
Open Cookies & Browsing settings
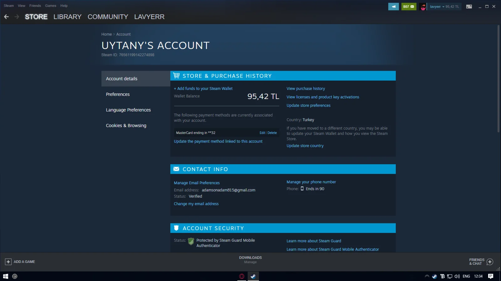coord(126,126)
